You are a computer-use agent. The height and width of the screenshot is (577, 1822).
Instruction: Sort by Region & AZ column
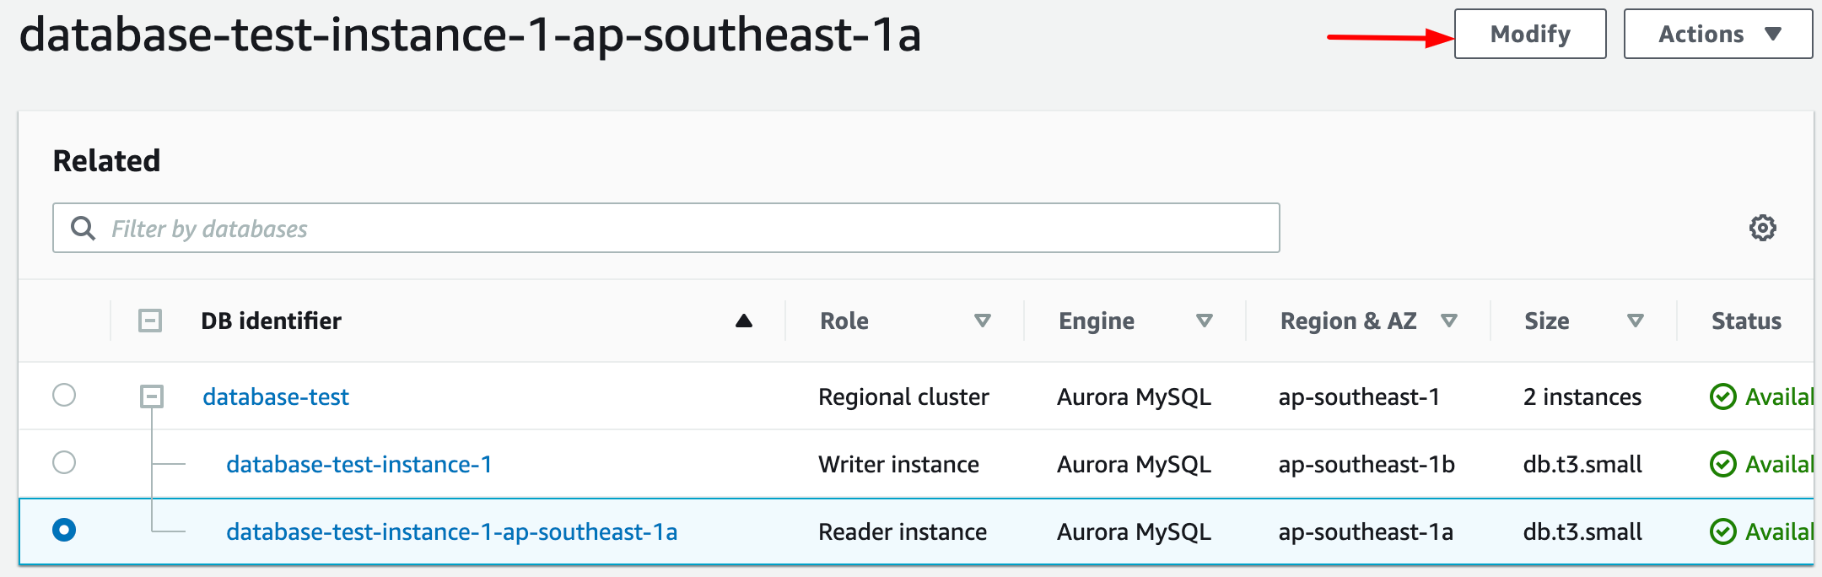point(1448,321)
